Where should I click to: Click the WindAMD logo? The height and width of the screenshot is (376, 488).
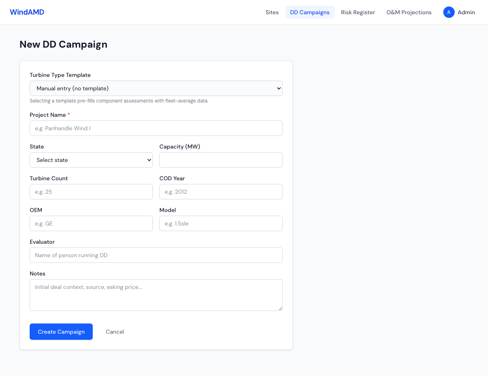tap(27, 12)
